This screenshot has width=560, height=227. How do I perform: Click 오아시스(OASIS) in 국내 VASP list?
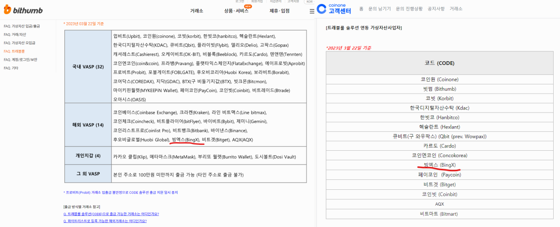click(129, 99)
